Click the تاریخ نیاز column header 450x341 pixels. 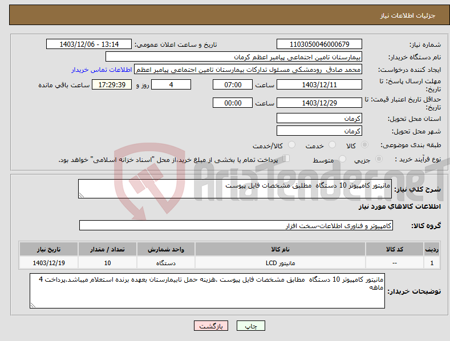tap(49, 249)
